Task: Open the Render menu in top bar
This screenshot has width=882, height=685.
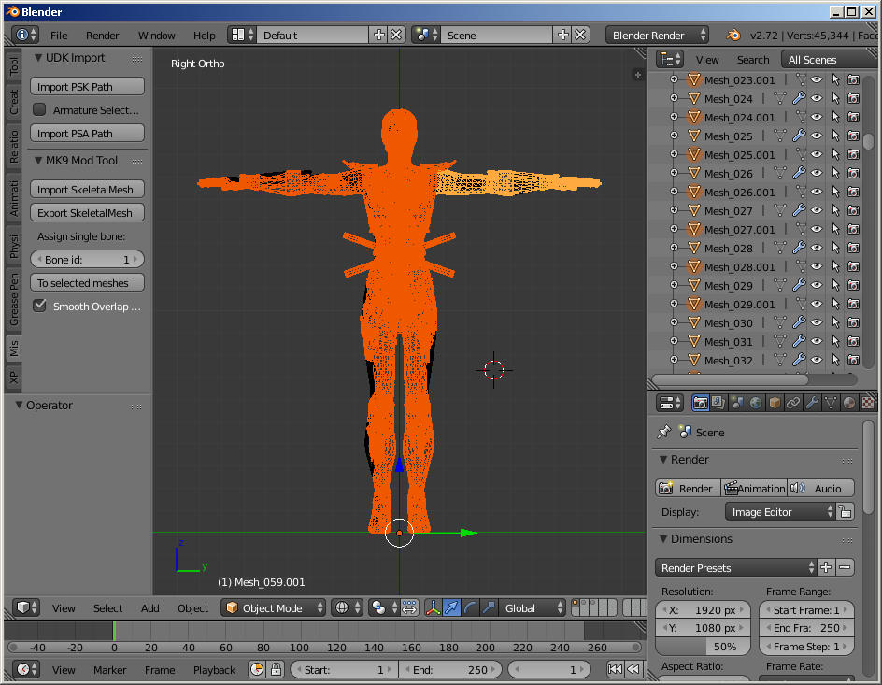Action: click(103, 35)
